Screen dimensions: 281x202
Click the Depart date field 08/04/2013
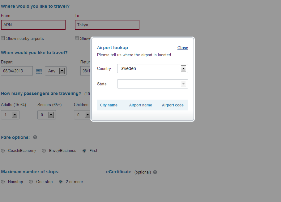coord(17,71)
